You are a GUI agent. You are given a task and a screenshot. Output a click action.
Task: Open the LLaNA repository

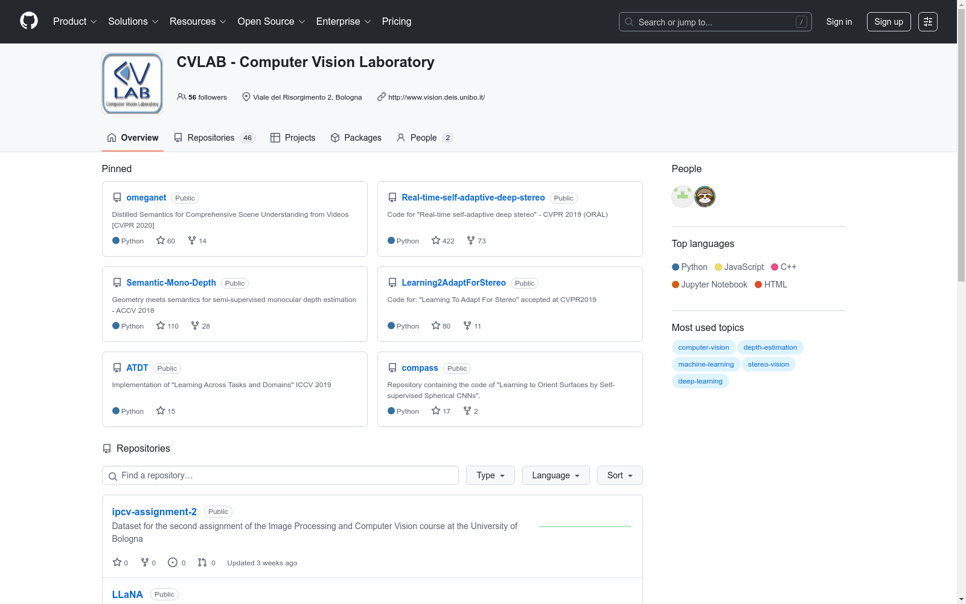click(x=127, y=594)
